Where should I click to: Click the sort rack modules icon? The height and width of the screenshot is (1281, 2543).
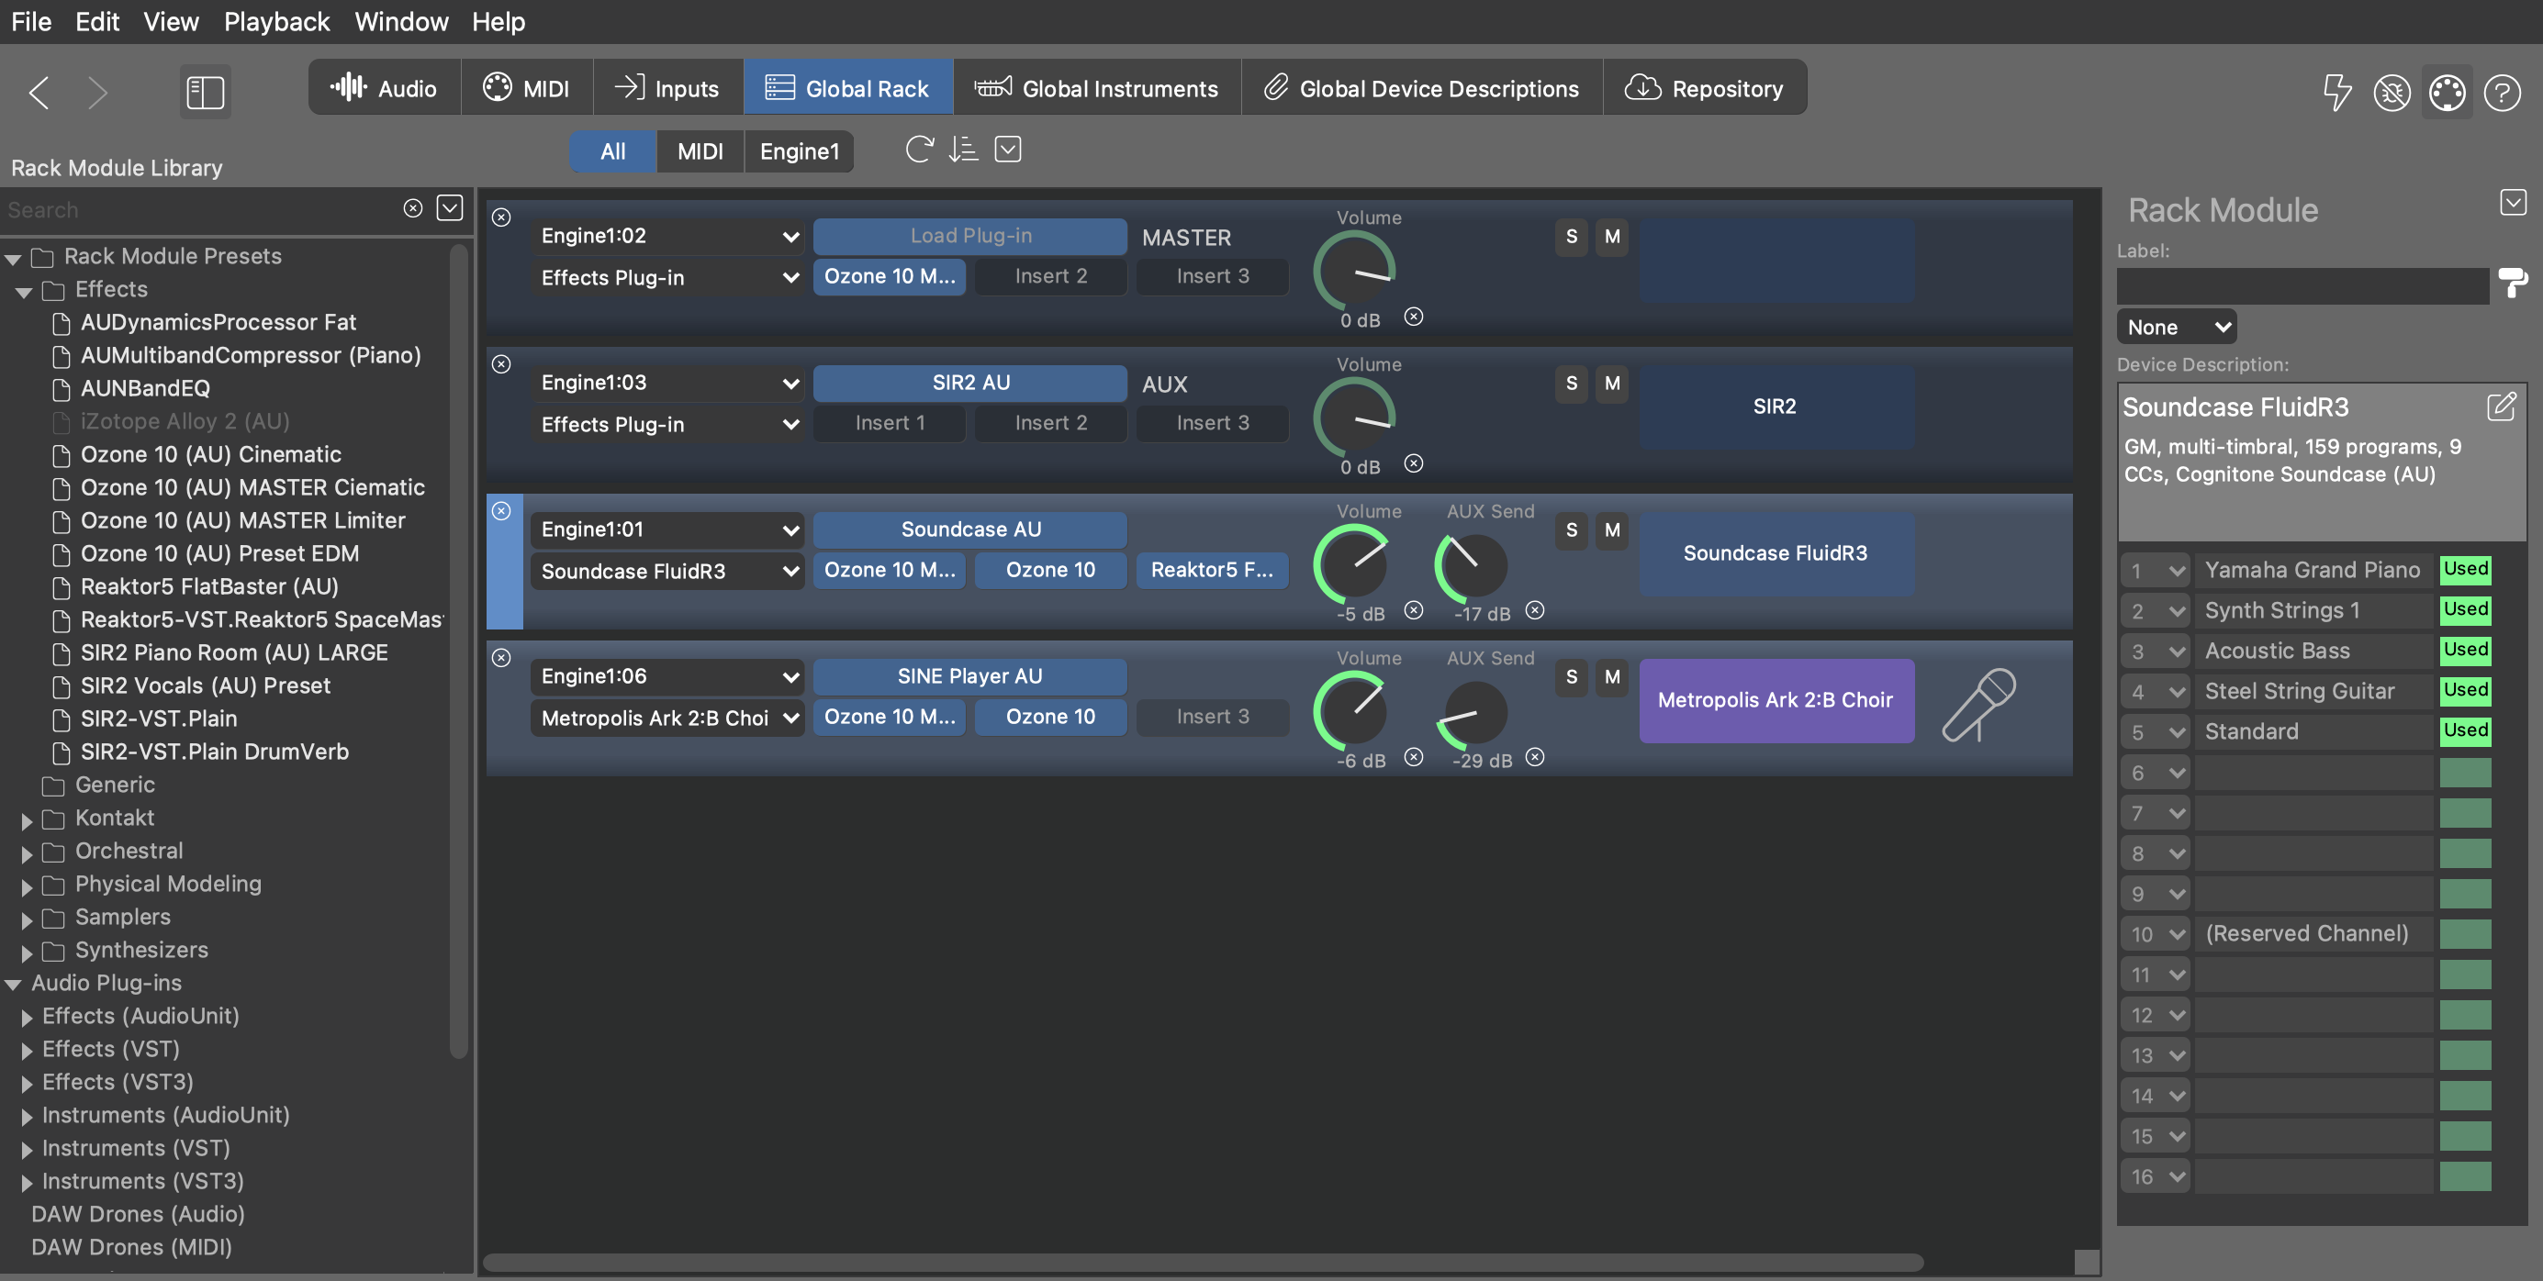click(964, 149)
